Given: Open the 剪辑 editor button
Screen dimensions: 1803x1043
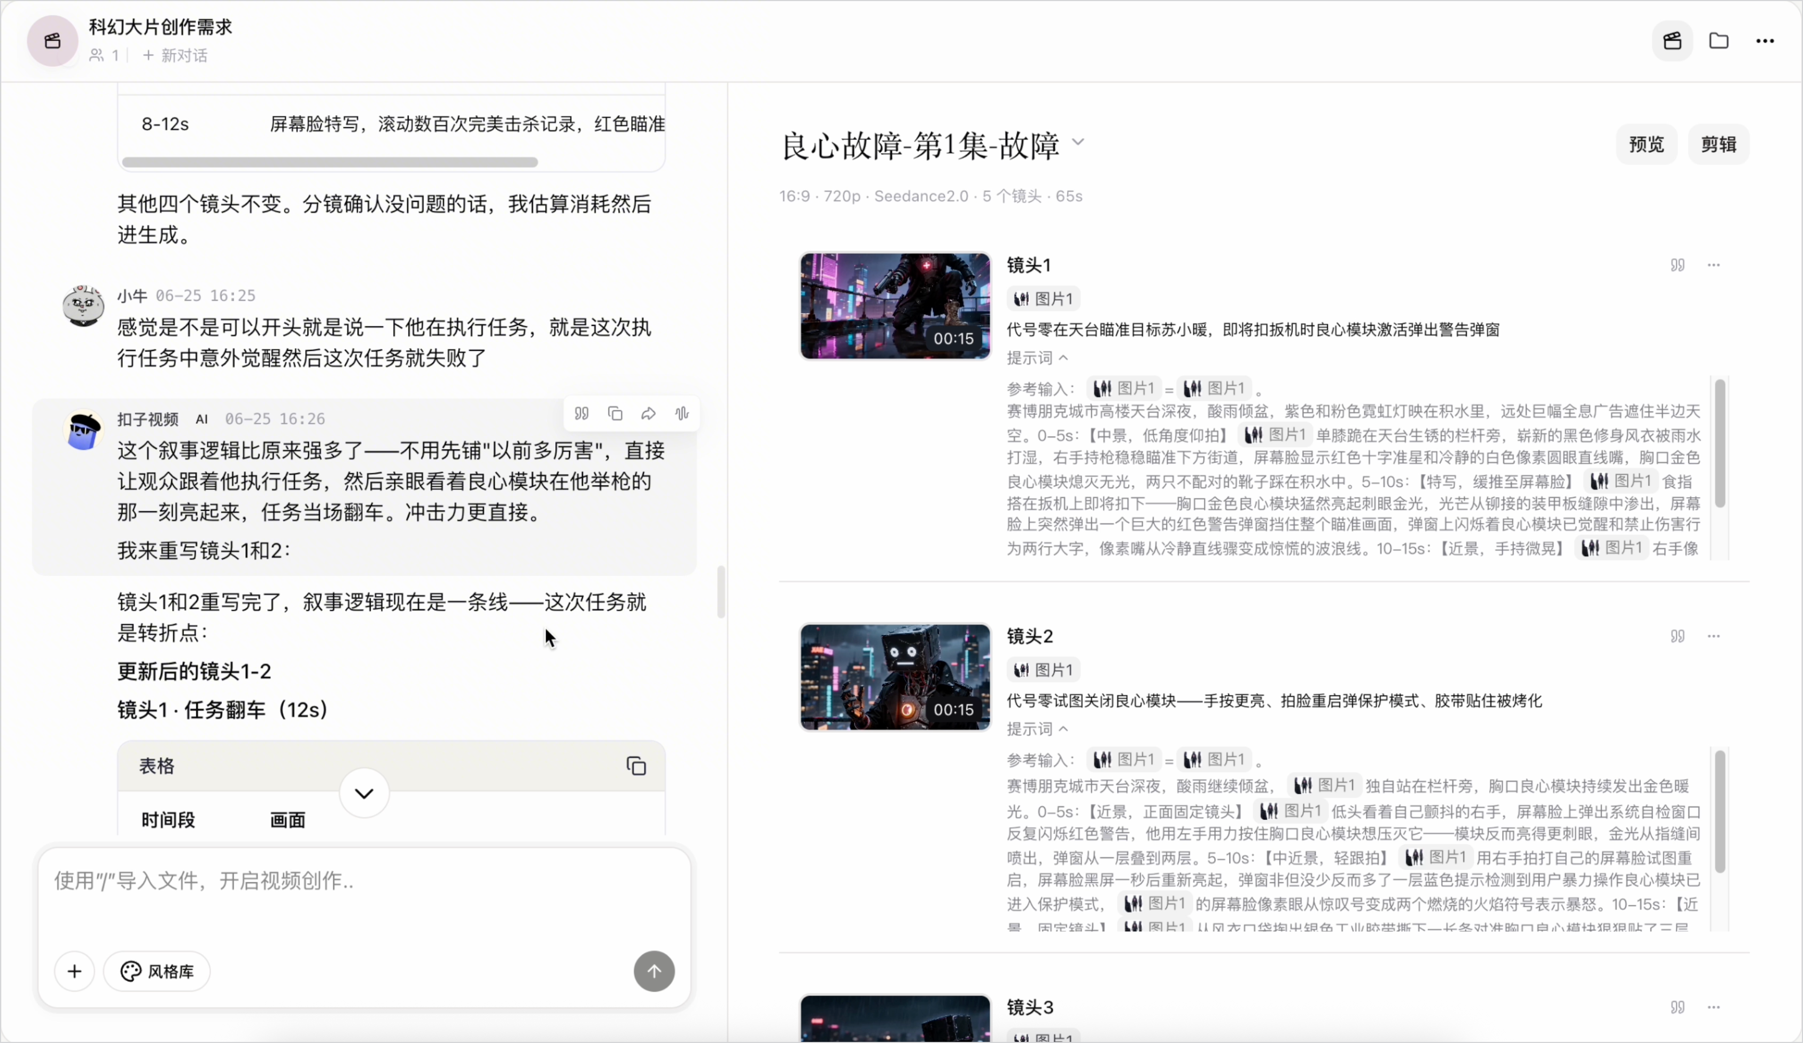Looking at the screenshot, I should [1719, 144].
